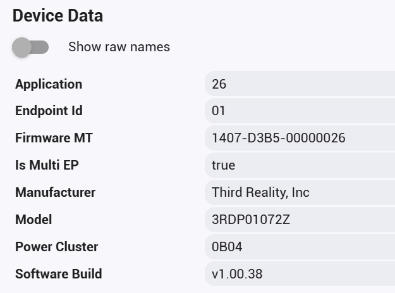This screenshot has height=293, width=395.
Task: Click the Power Cluster row label
Action: pyautogui.click(x=56, y=247)
